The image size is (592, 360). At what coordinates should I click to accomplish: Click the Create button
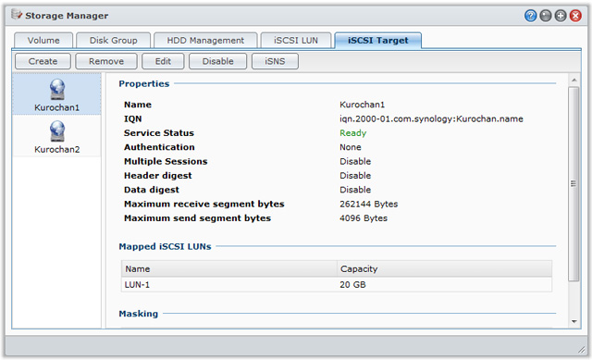[43, 61]
